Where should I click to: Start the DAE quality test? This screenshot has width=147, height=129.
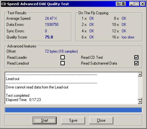pos(45,120)
